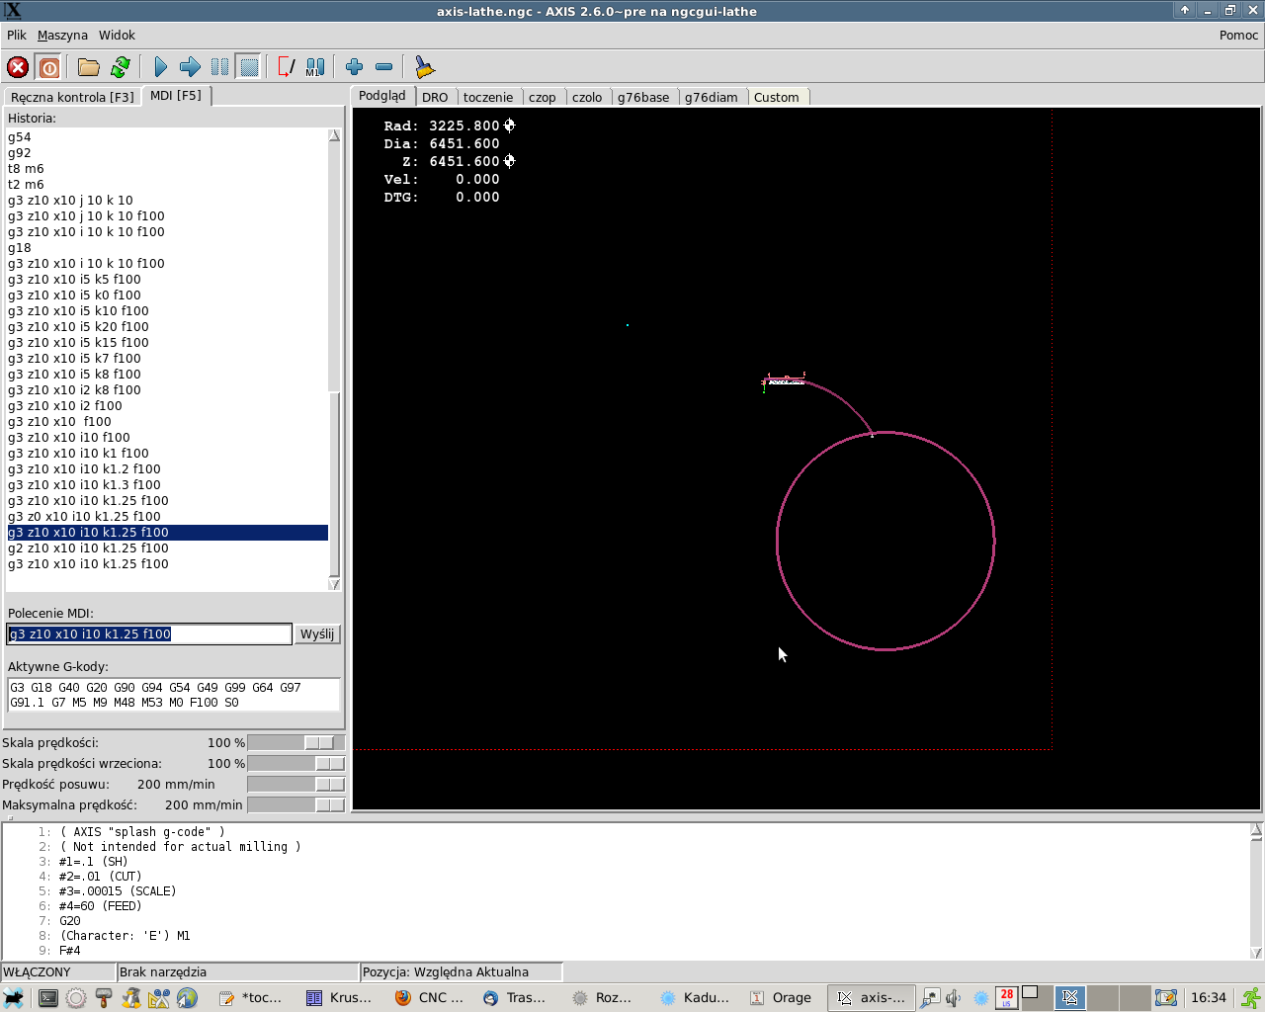Select the Podgląd preview tab

(x=382, y=96)
